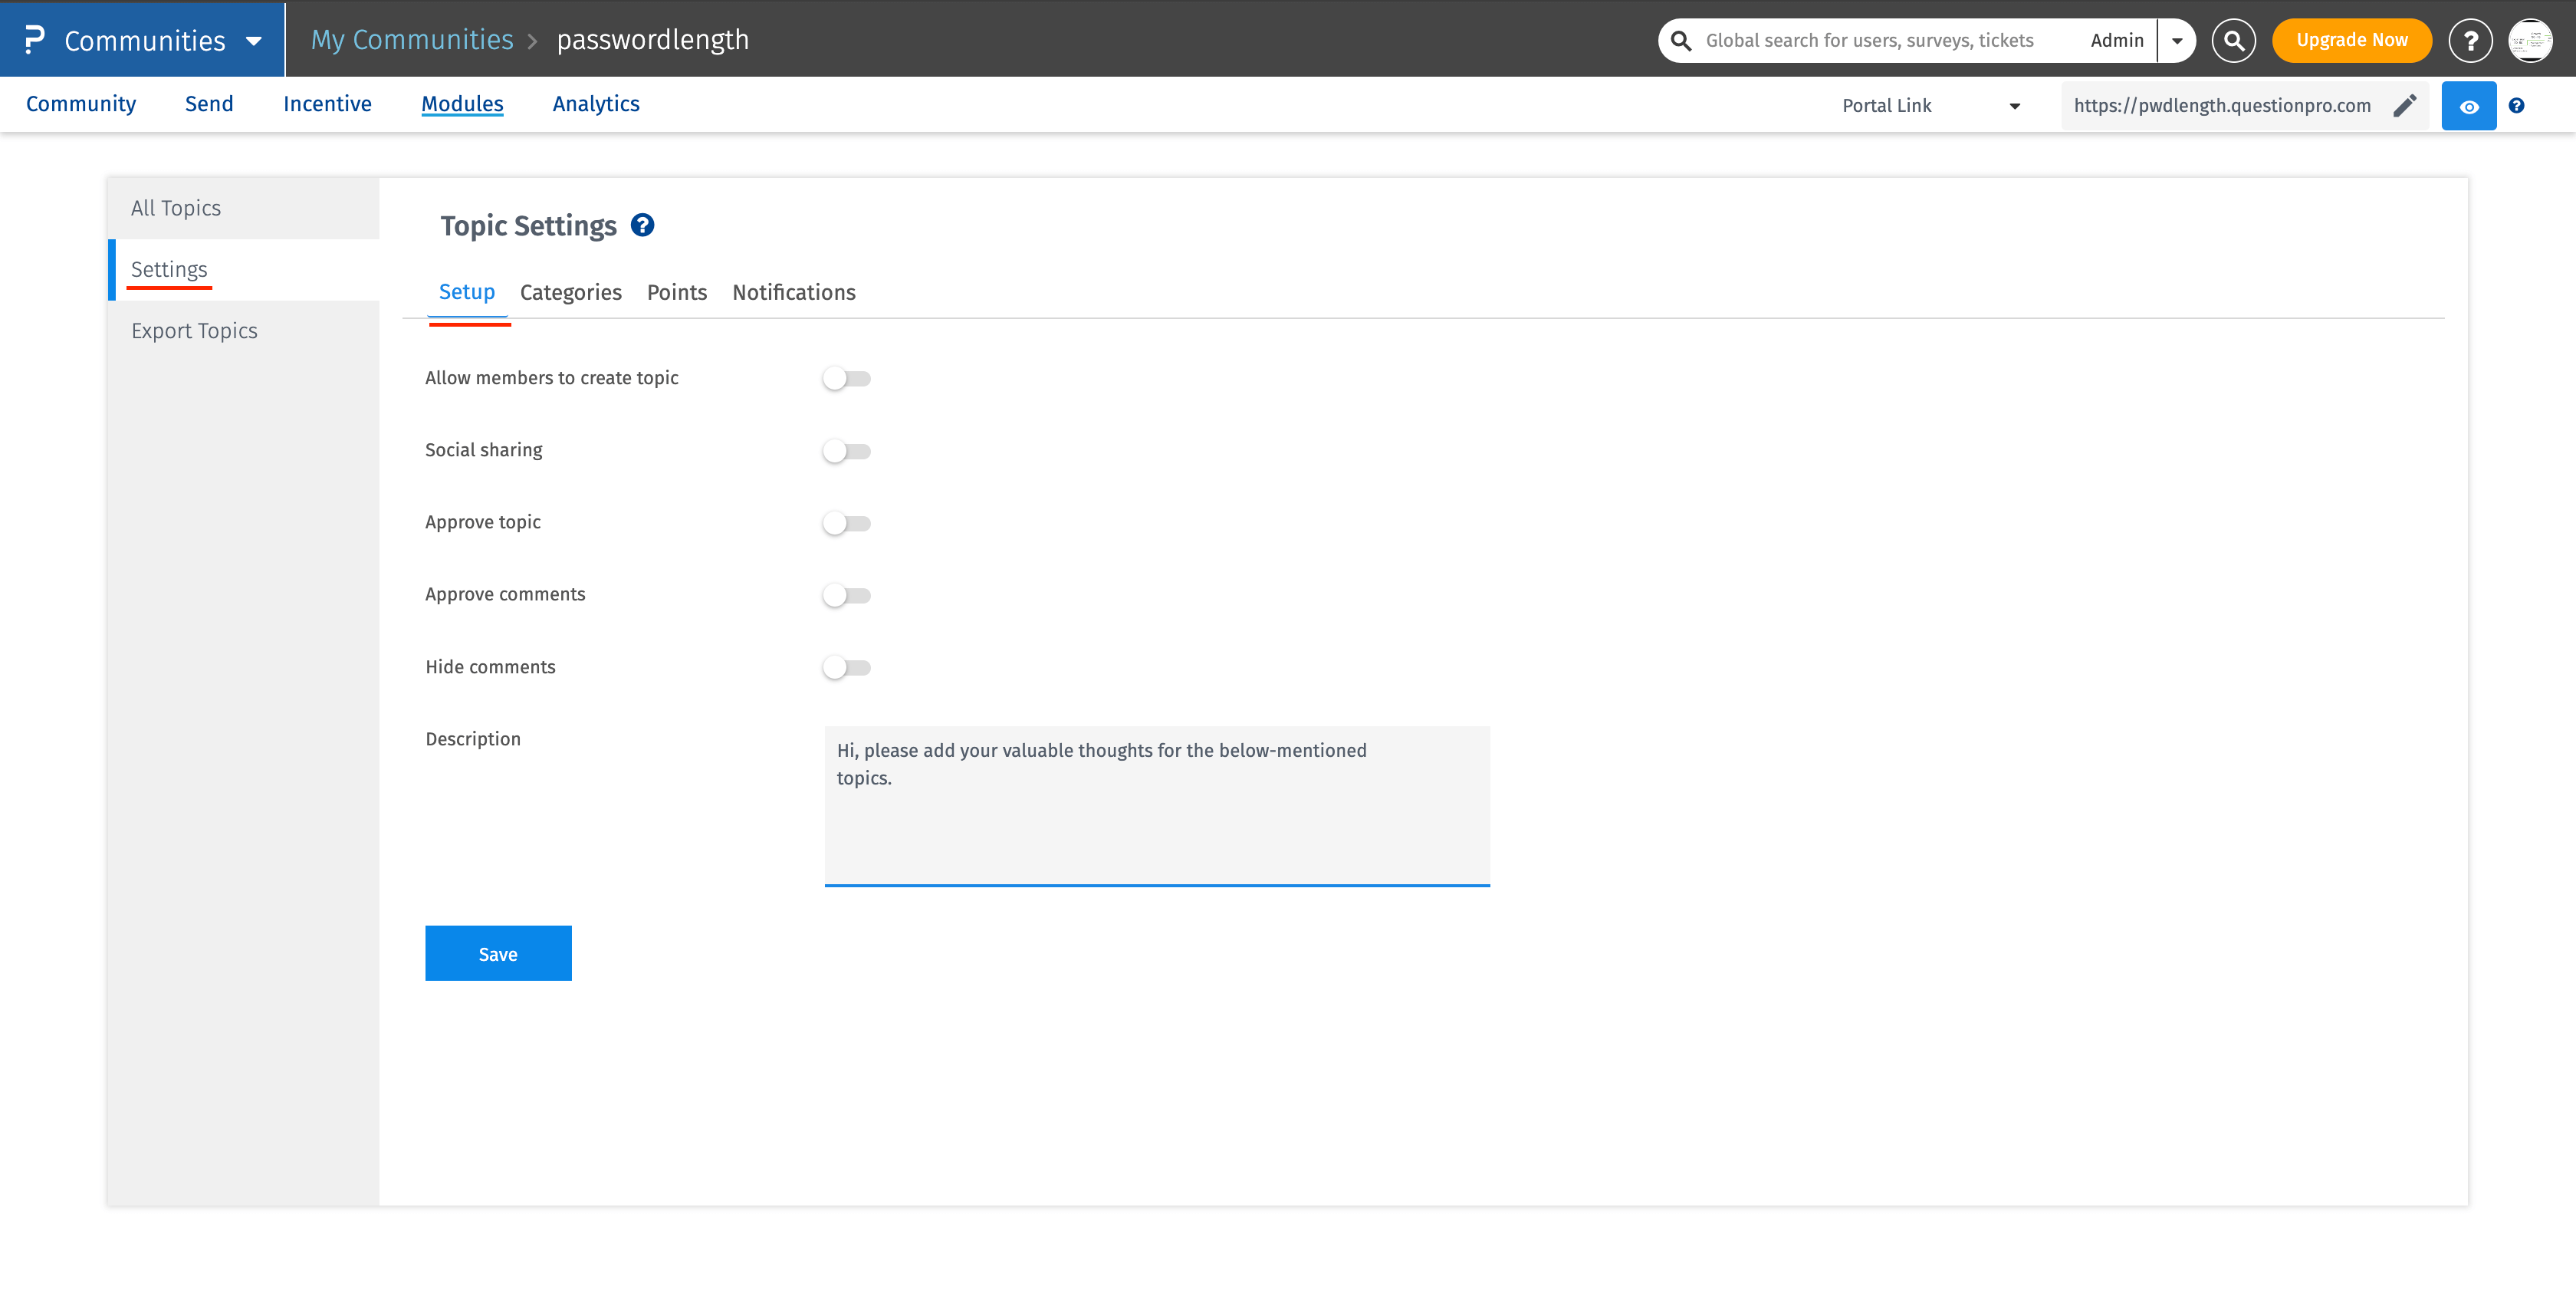Expand the Portal Link dropdown
The height and width of the screenshot is (1296, 2576).
click(x=2015, y=105)
